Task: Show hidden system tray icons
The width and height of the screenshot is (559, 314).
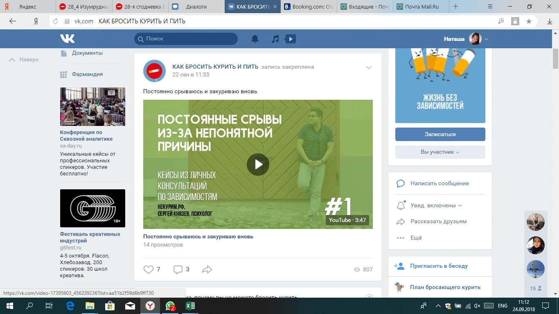Action: 438,306
